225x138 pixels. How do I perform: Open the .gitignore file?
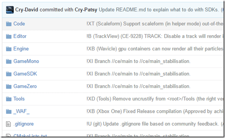23,124
